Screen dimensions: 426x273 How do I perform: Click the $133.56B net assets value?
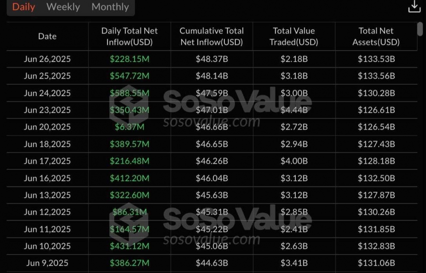(376, 76)
